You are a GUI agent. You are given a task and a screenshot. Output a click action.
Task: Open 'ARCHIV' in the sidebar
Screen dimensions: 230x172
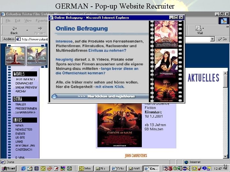coord(20,91)
